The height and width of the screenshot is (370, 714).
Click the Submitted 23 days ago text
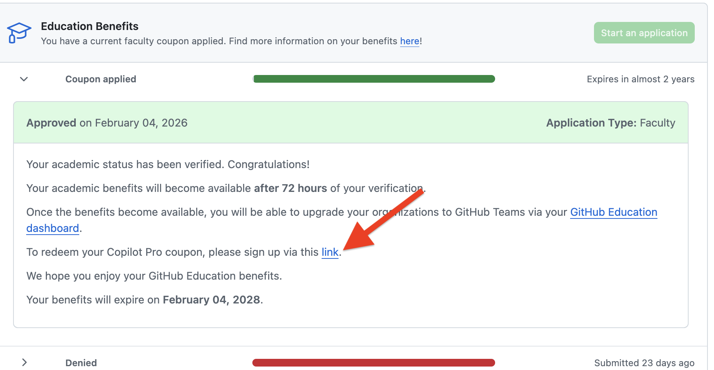click(x=644, y=362)
